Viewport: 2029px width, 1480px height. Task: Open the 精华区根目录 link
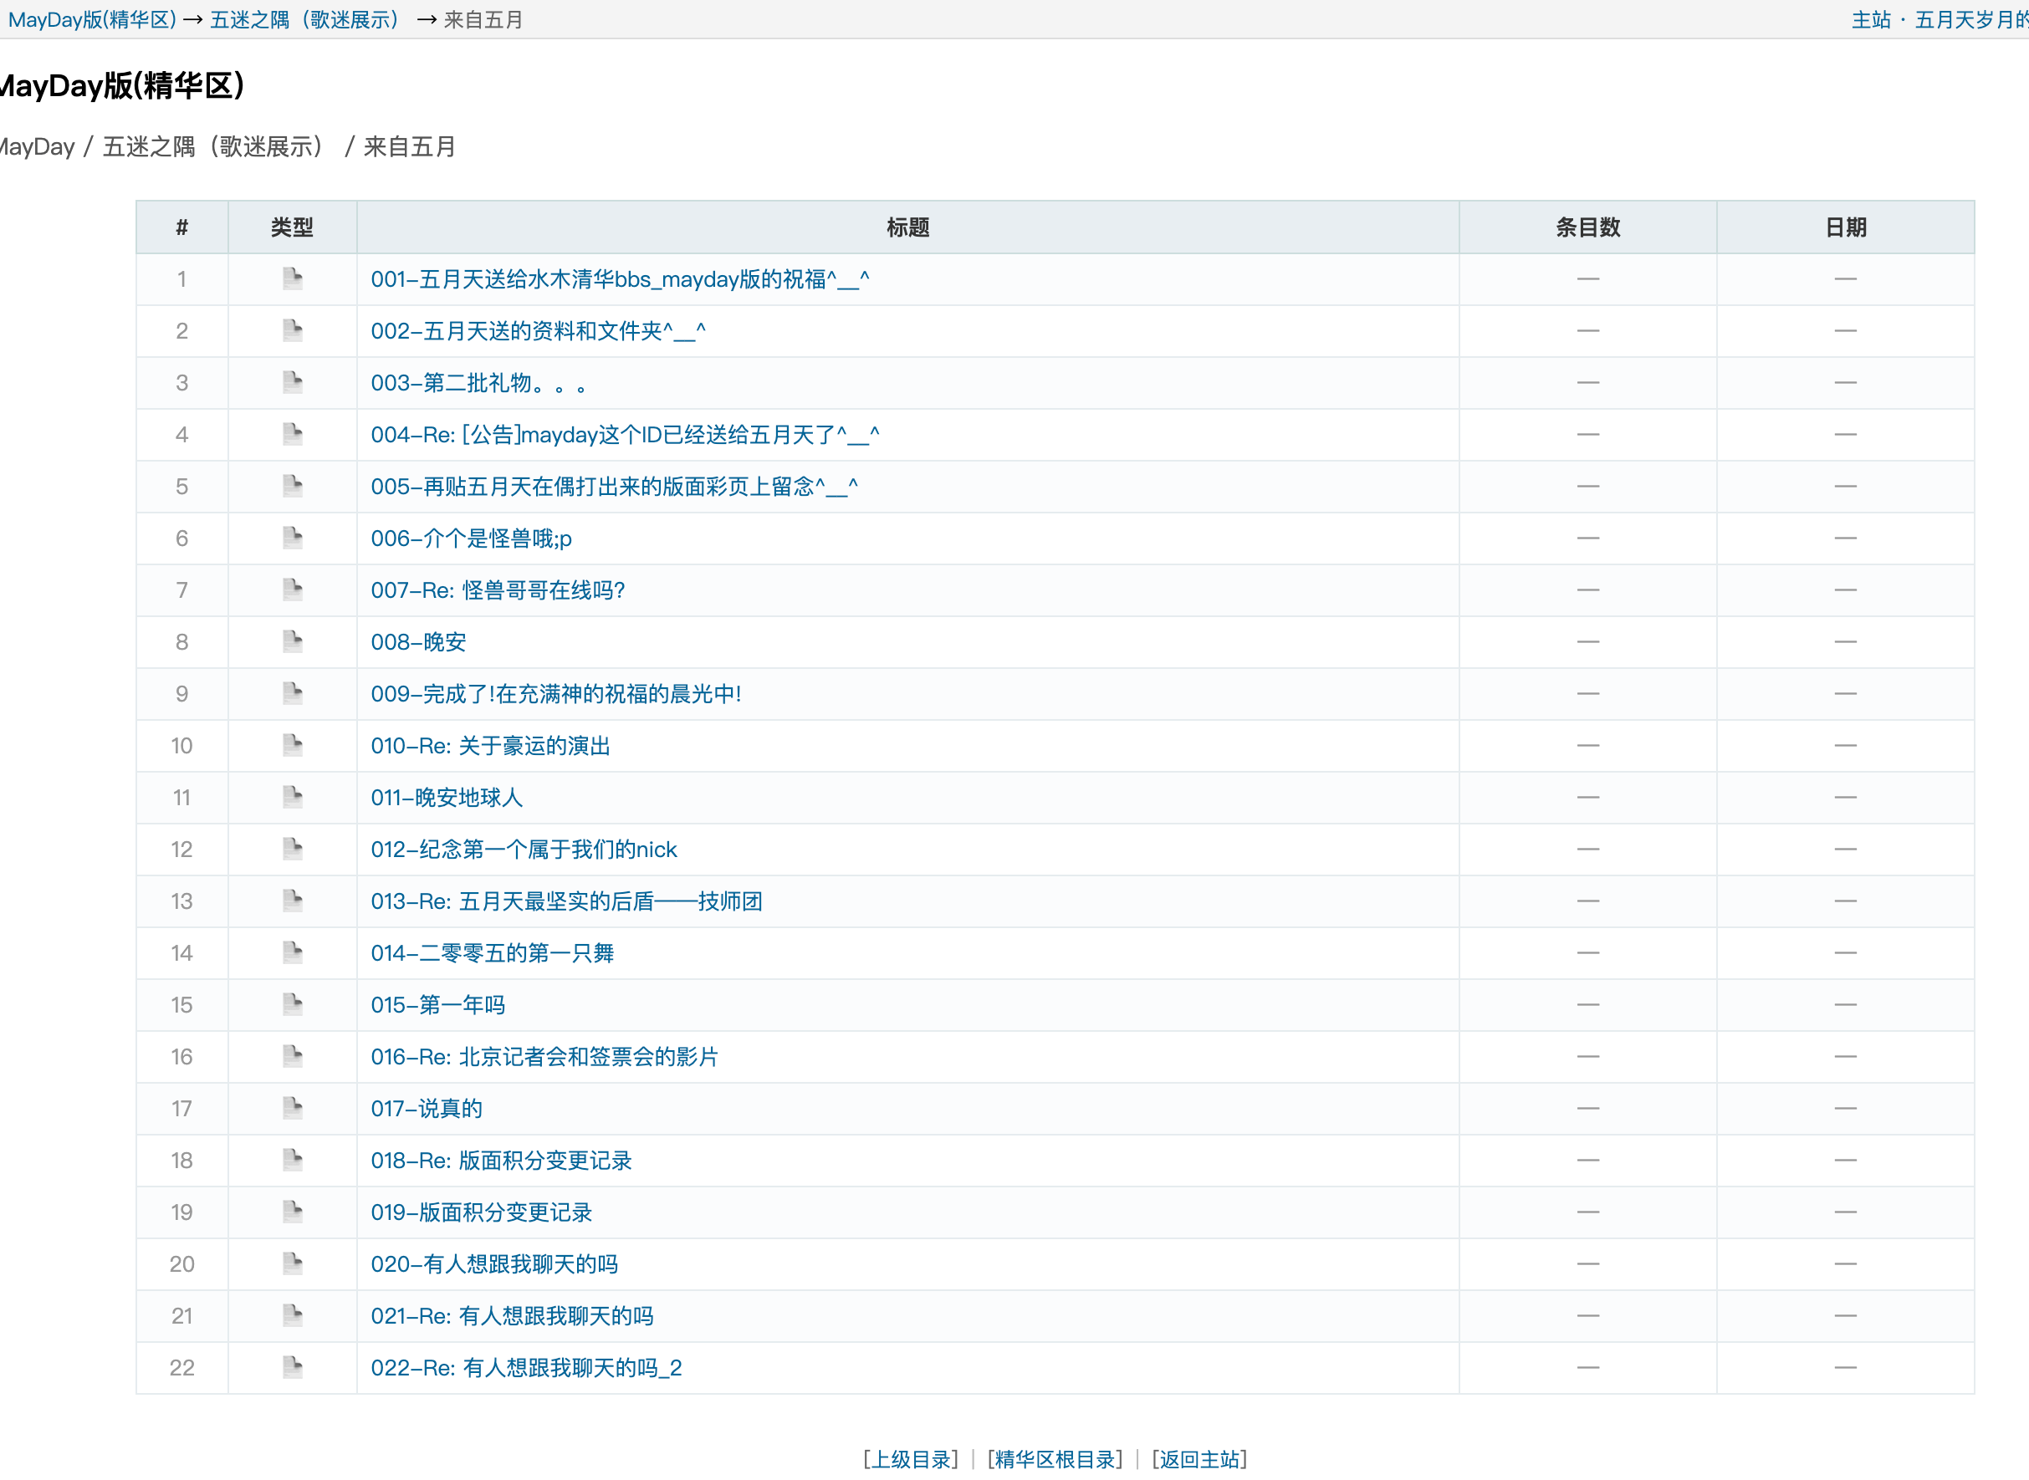click(x=1055, y=1459)
